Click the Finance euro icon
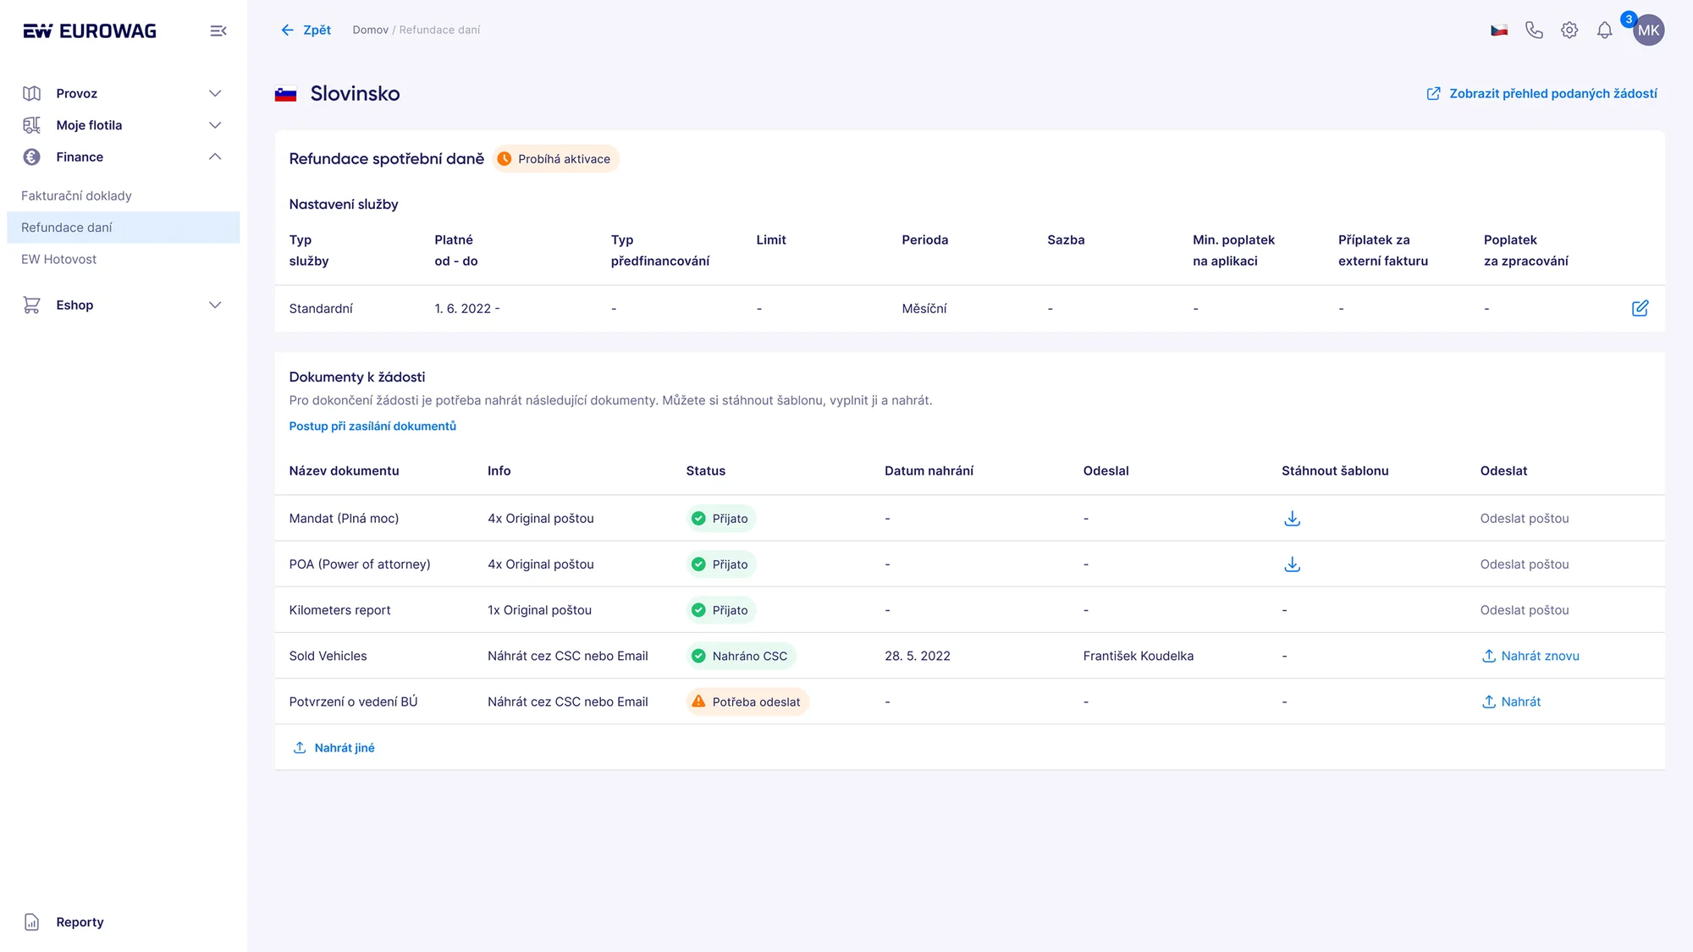 32,157
